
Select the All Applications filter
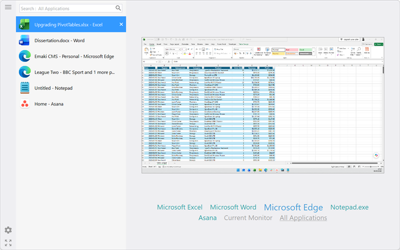coord(304,218)
